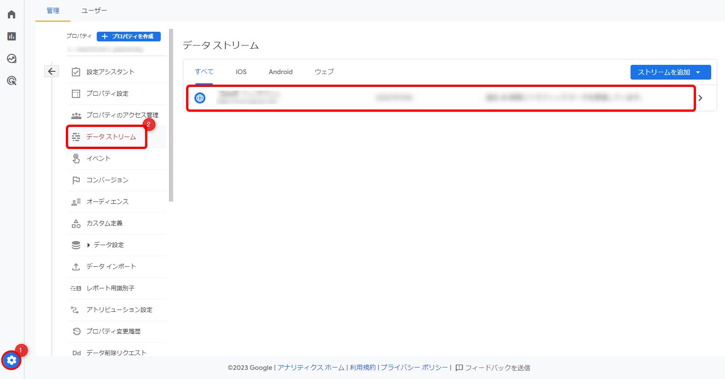Open the アナリティクス ホーム link
The height and width of the screenshot is (379, 725).
pyautogui.click(x=311, y=368)
